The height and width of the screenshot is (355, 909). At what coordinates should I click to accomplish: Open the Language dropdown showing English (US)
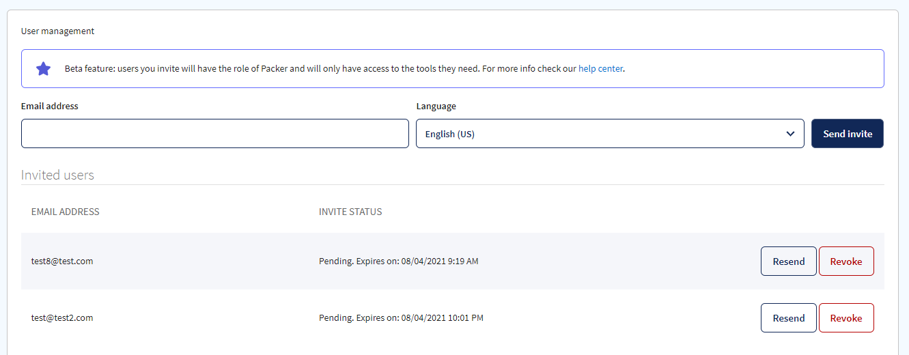click(610, 133)
